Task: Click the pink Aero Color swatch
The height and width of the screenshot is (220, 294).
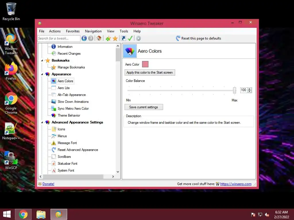Action: click(145, 64)
